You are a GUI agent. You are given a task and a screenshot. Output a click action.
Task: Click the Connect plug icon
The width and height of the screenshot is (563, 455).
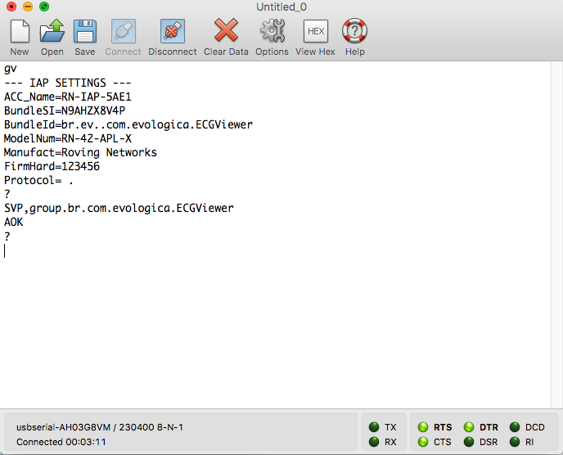click(x=123, y=32)
